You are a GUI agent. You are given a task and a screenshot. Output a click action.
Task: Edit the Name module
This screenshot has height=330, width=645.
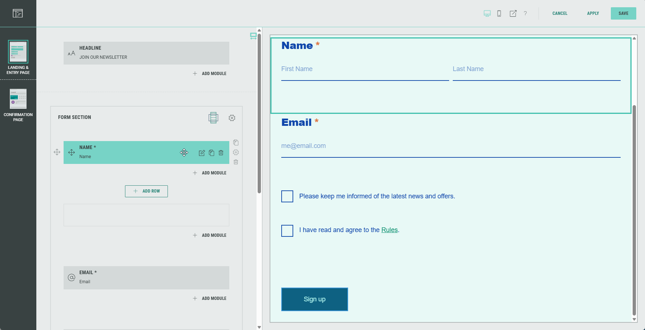point(202,153)
